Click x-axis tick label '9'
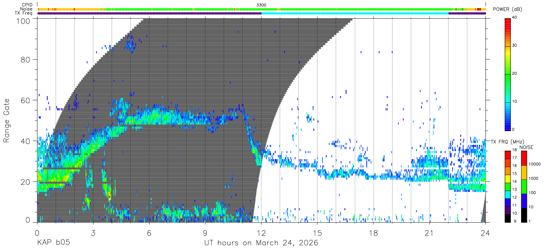The image size is (546, 252). coord(205,233)
